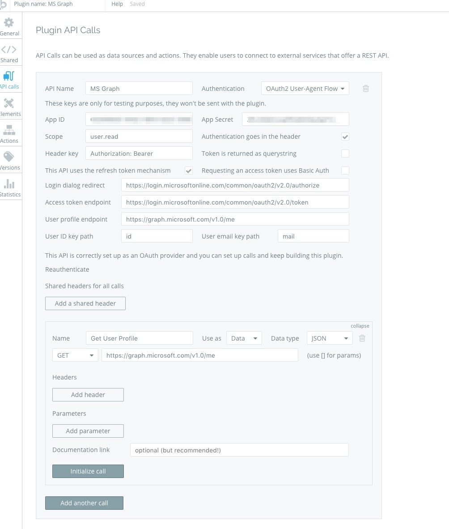The height and width of the screenshot is (529, 449).
Task: Click the Shared headers for all calls label
Action: tap(84, 286)
